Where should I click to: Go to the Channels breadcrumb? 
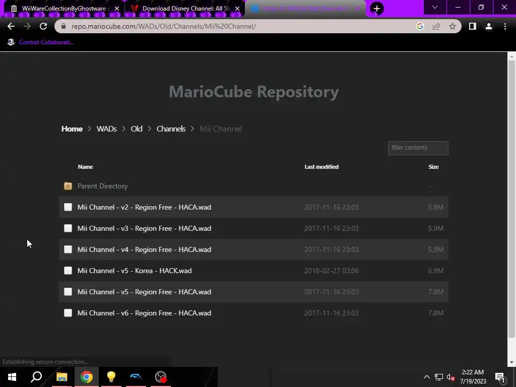pyautogui.click(x=171, y=128)
